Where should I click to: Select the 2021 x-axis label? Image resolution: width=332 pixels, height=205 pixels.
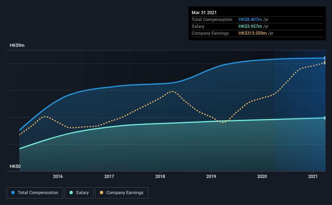coord(313,176)
